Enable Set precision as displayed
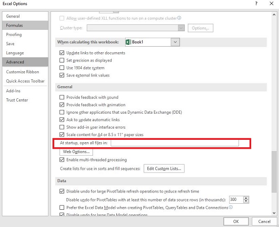The height and width of the screenshot is (227, 279). pyautogui.click(x=62, y=60)
